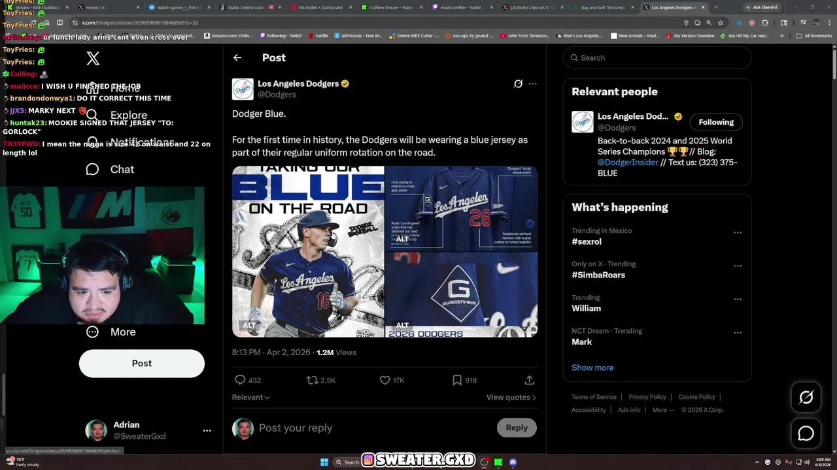Open more options for #sexrol trend
The height and width of the screenshot is (470, 837).
coord(738,232)
